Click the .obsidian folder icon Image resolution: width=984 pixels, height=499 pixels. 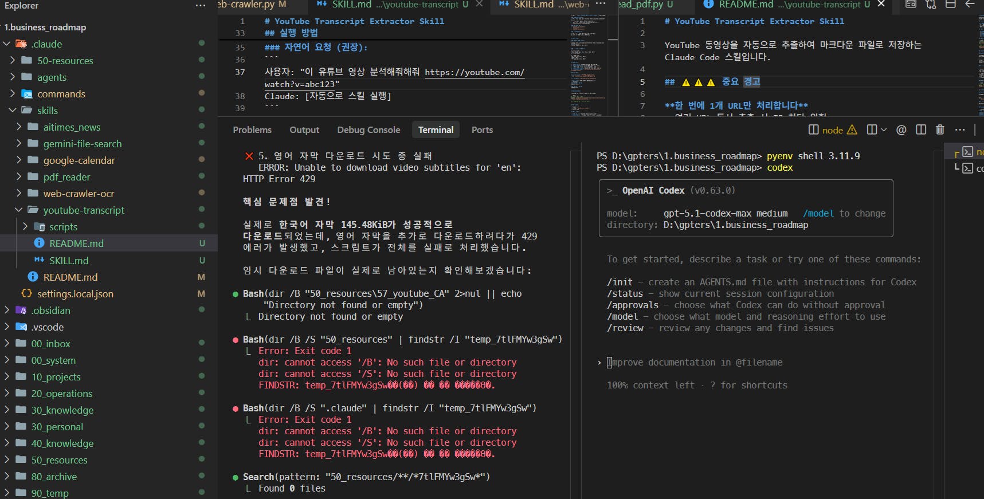tap(21, 311)
